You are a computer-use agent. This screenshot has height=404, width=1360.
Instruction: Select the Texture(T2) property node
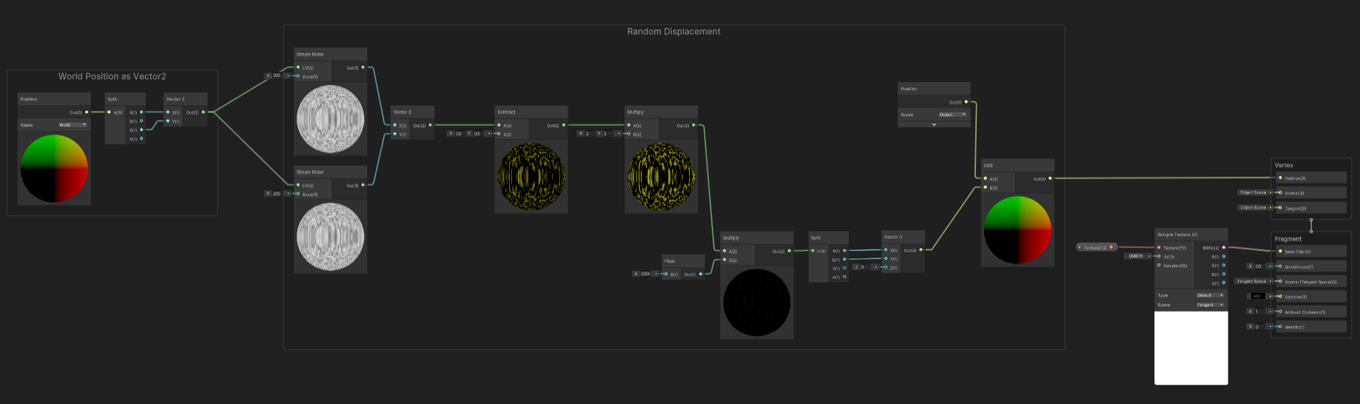click(x=1096, y=247)
